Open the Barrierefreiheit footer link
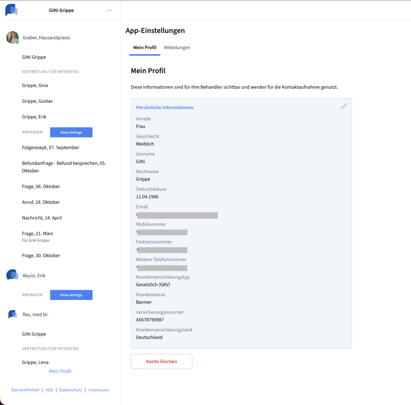 click(25, 390)
